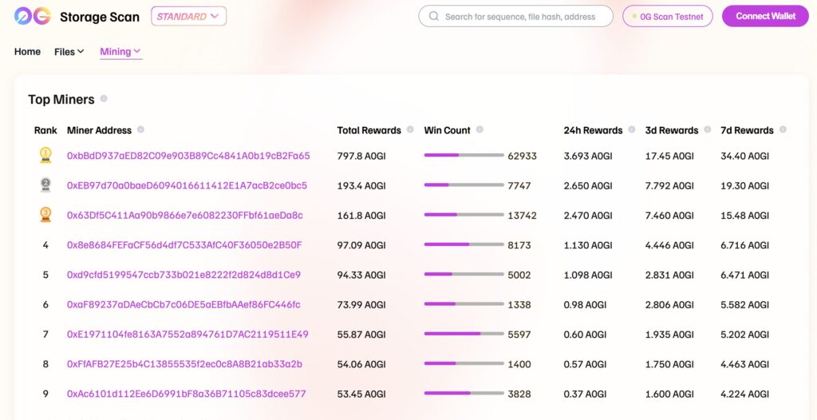The width and height of the screenshot is (817, 420).
Task: Focus the search sequence, file hash, address field
Action: point(516,16)
